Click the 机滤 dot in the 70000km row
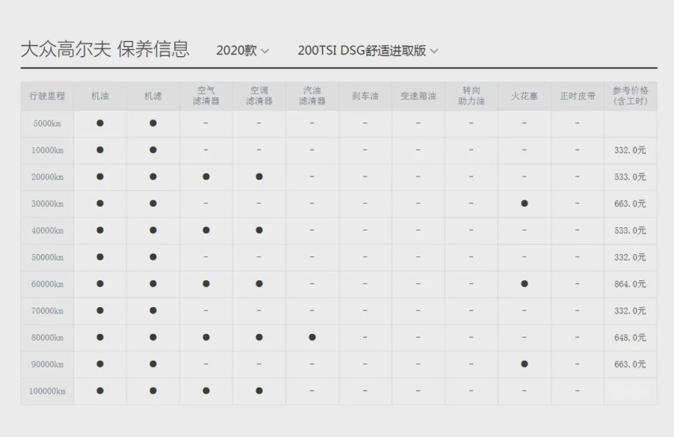The height and width of the screenshot is (437, 674). 153,310
